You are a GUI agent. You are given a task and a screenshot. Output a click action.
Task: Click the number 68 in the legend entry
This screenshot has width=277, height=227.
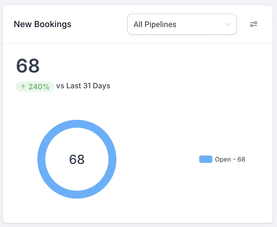coord(241,159)
